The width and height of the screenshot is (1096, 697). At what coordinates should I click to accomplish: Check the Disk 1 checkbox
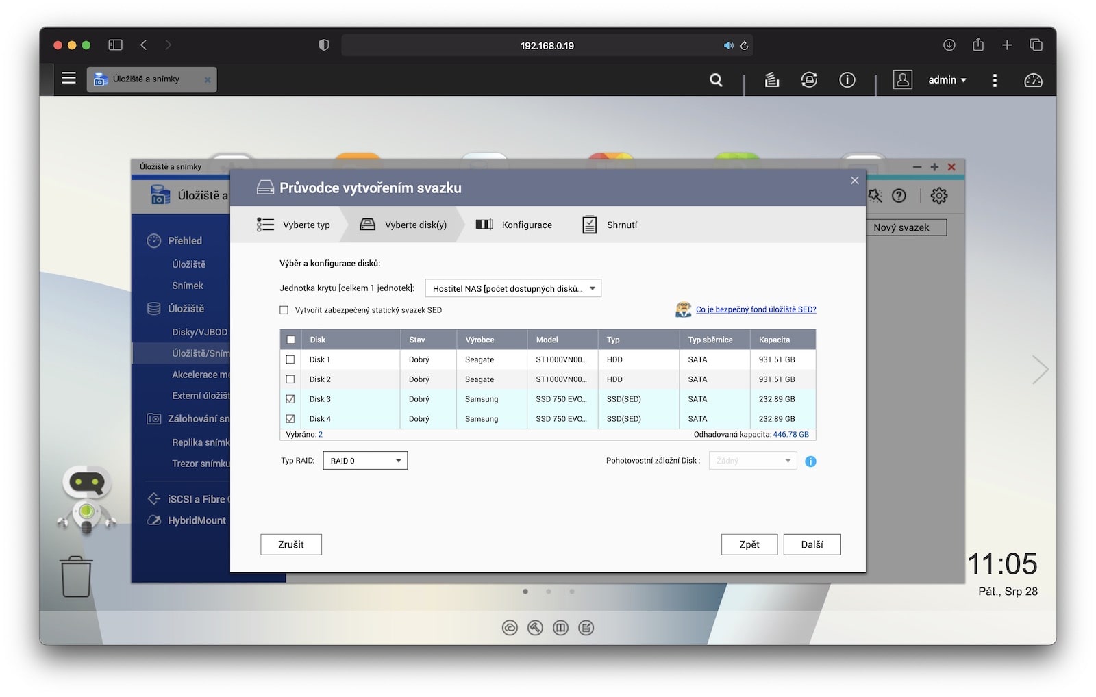[290, 359]
